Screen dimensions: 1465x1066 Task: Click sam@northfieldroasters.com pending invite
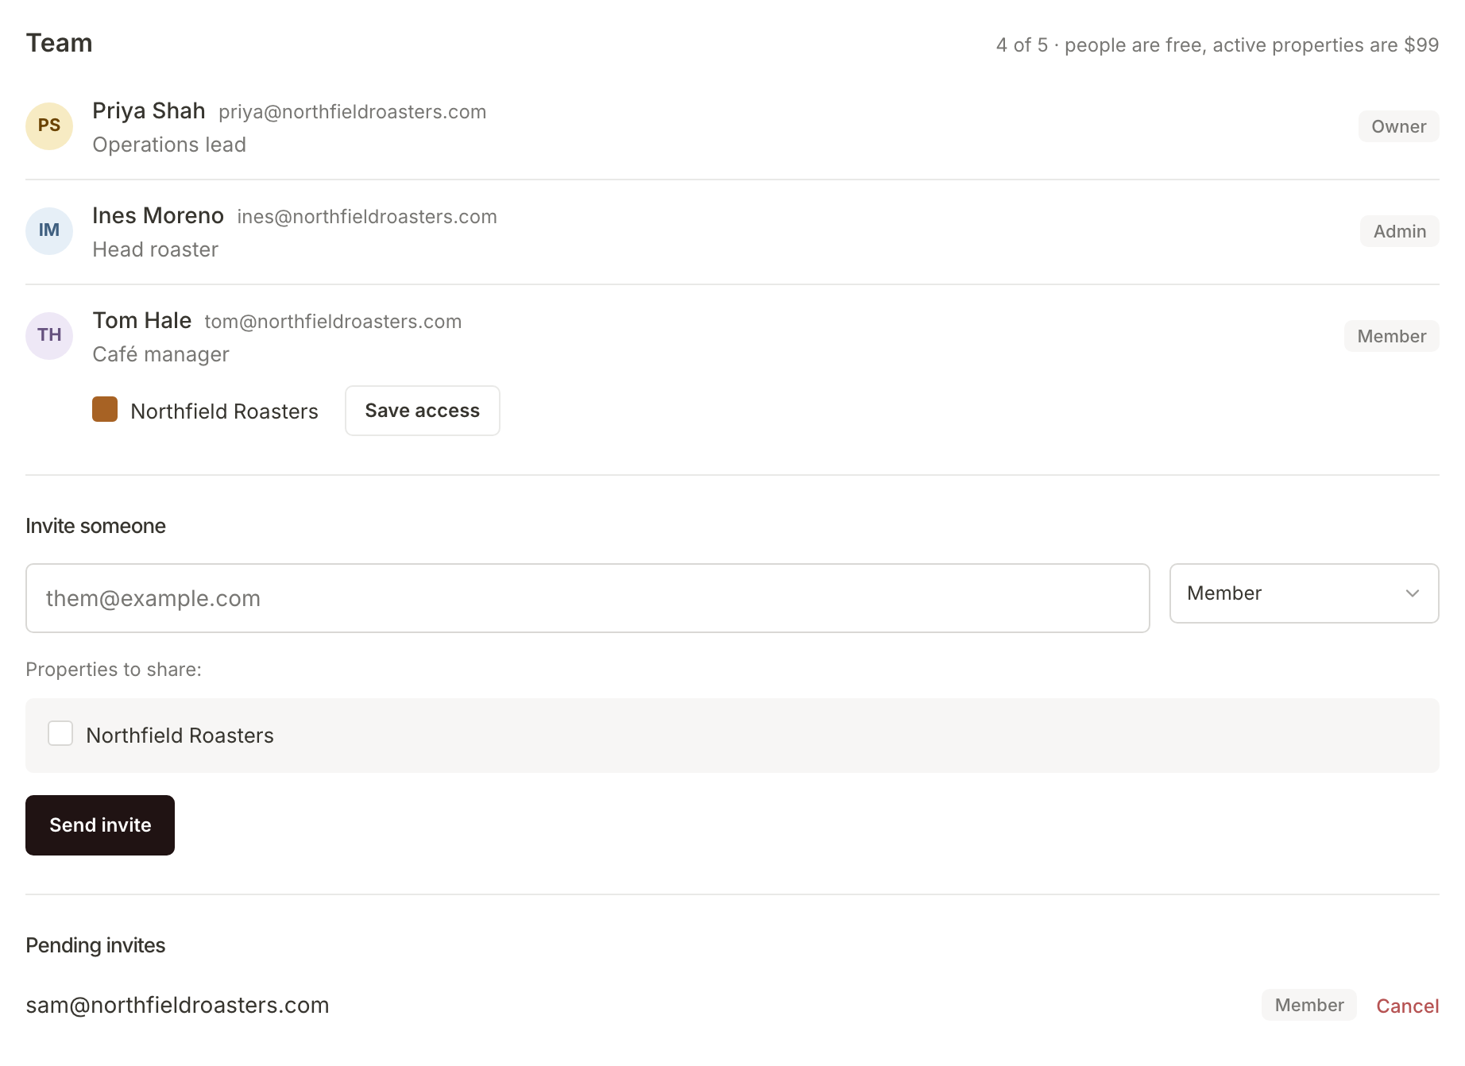point(177,1005)
